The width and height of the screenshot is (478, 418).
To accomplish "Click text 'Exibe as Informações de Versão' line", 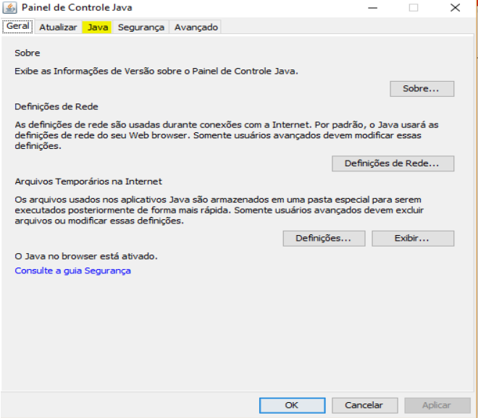I will click(156, 72).
